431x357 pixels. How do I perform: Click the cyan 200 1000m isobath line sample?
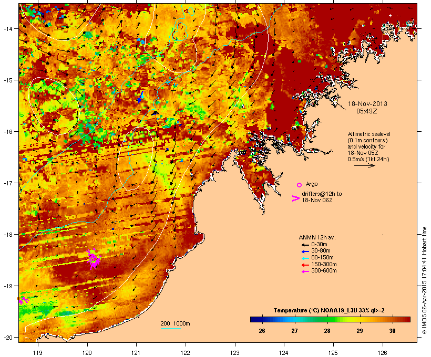pos(171,328)
